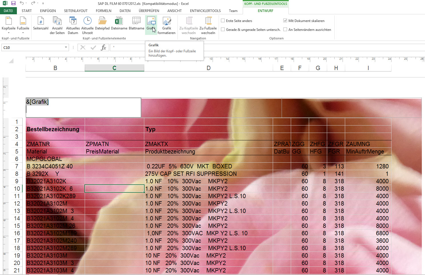Screen dimensions: 425x275
Task: Open Grafik formatieren tool
Action: (167, 21)
